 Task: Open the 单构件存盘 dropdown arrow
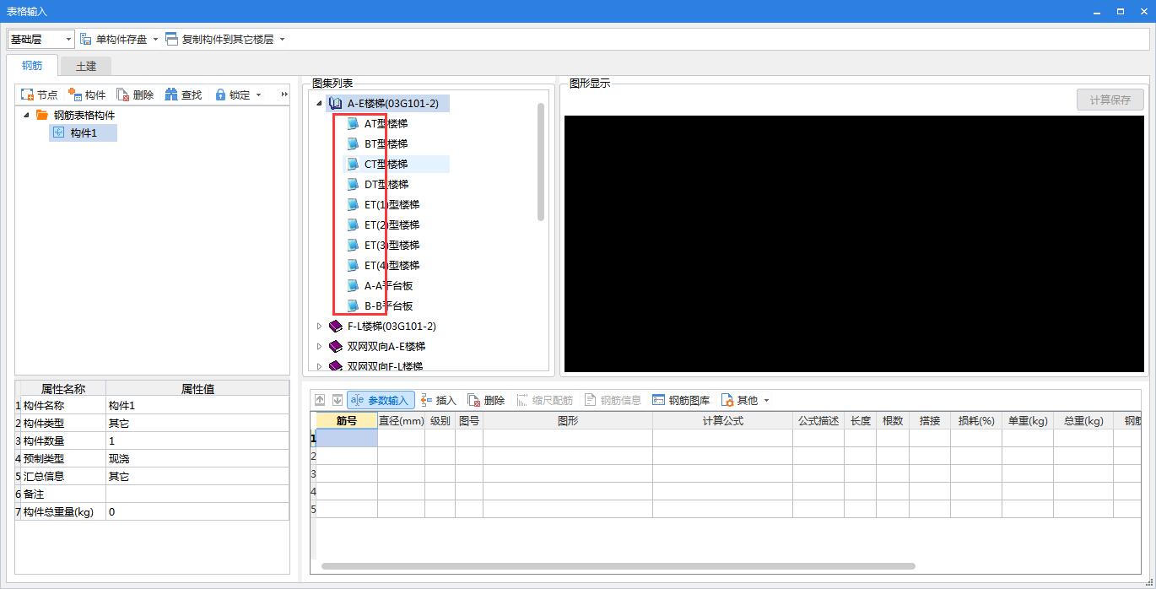(x=155, y=40)
